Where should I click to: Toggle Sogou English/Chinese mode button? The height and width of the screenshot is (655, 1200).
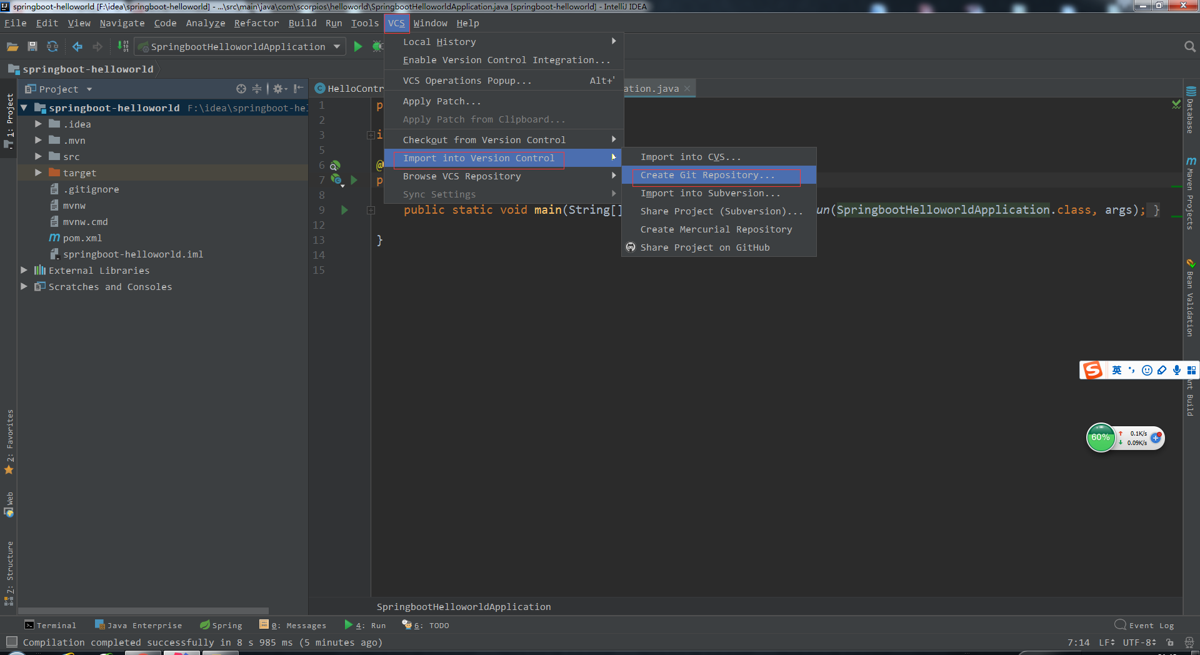1117,370
